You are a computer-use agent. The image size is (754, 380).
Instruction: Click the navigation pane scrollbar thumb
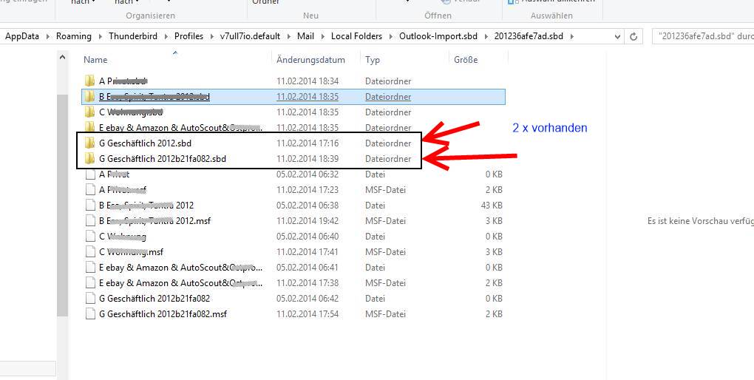(62, 205)
